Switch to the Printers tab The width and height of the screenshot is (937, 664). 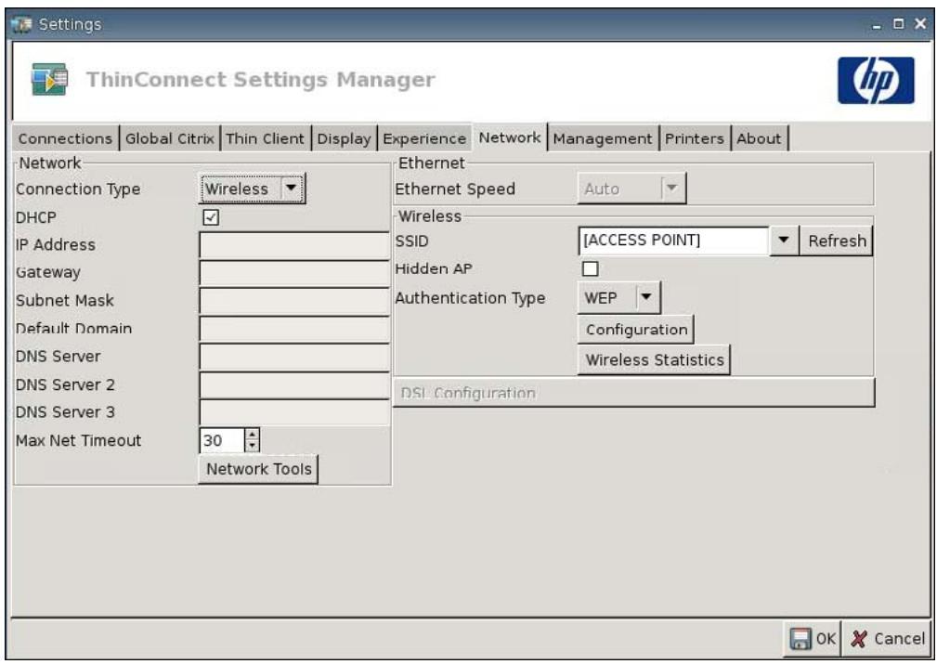695,138
